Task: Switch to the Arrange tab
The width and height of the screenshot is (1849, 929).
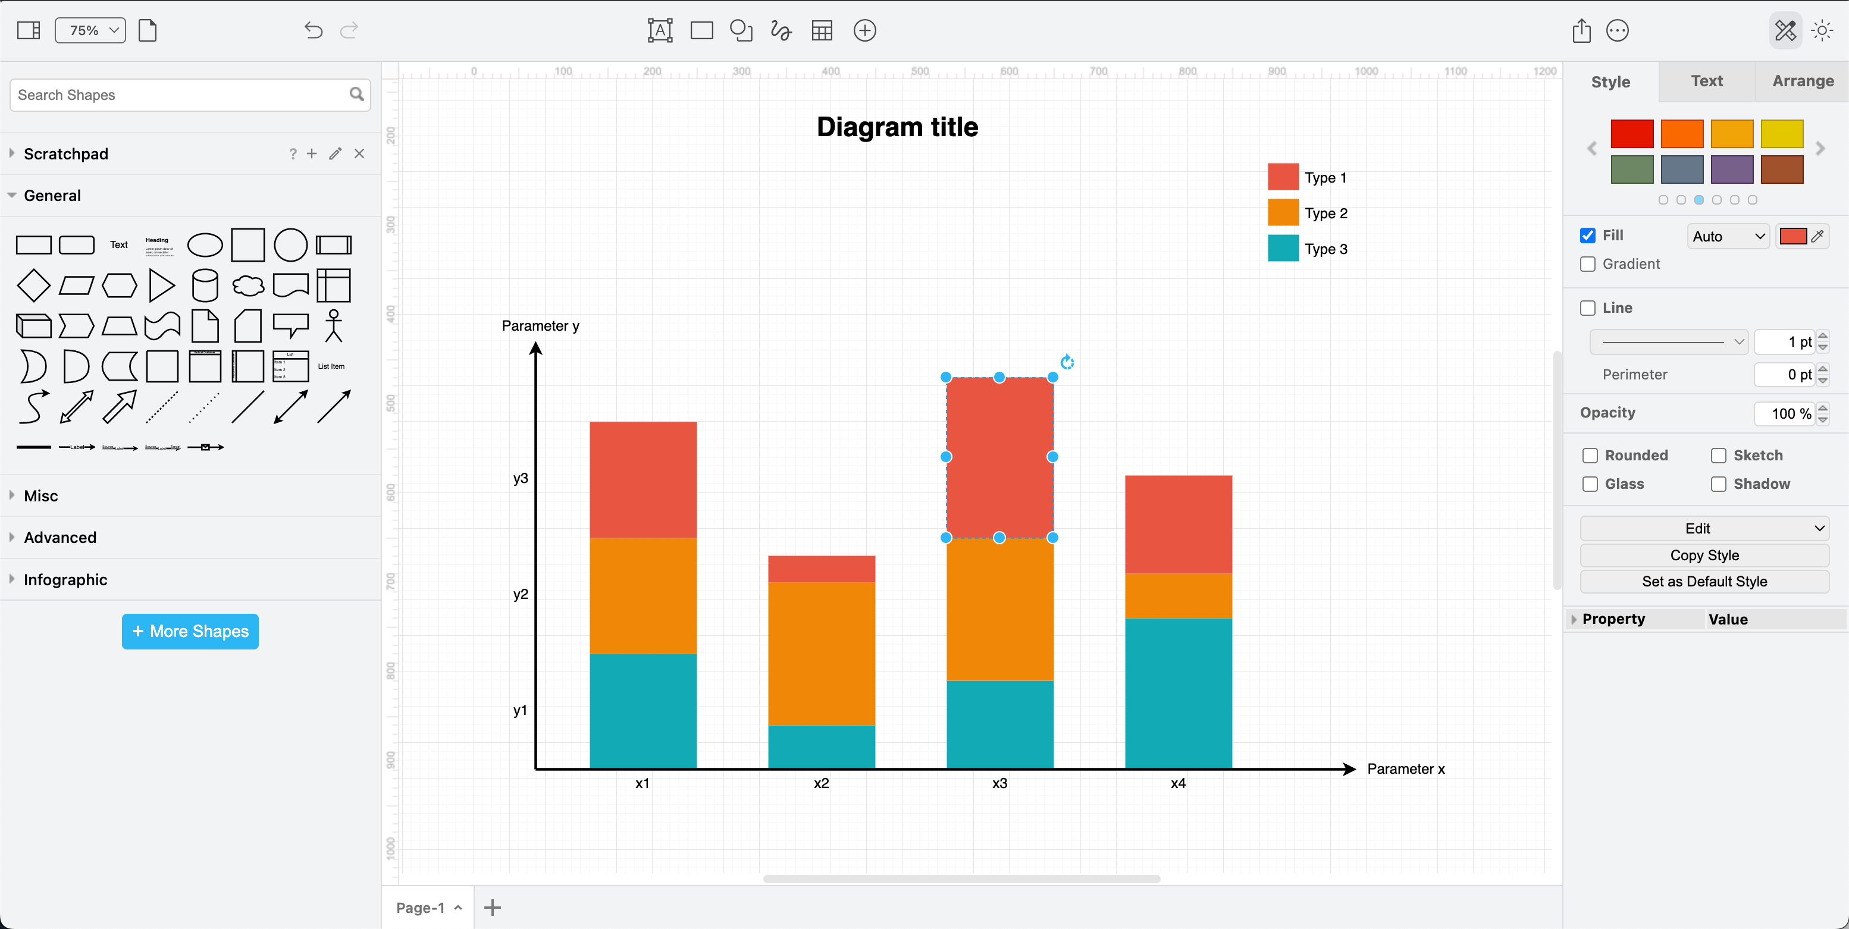Action: point(1803,81)
